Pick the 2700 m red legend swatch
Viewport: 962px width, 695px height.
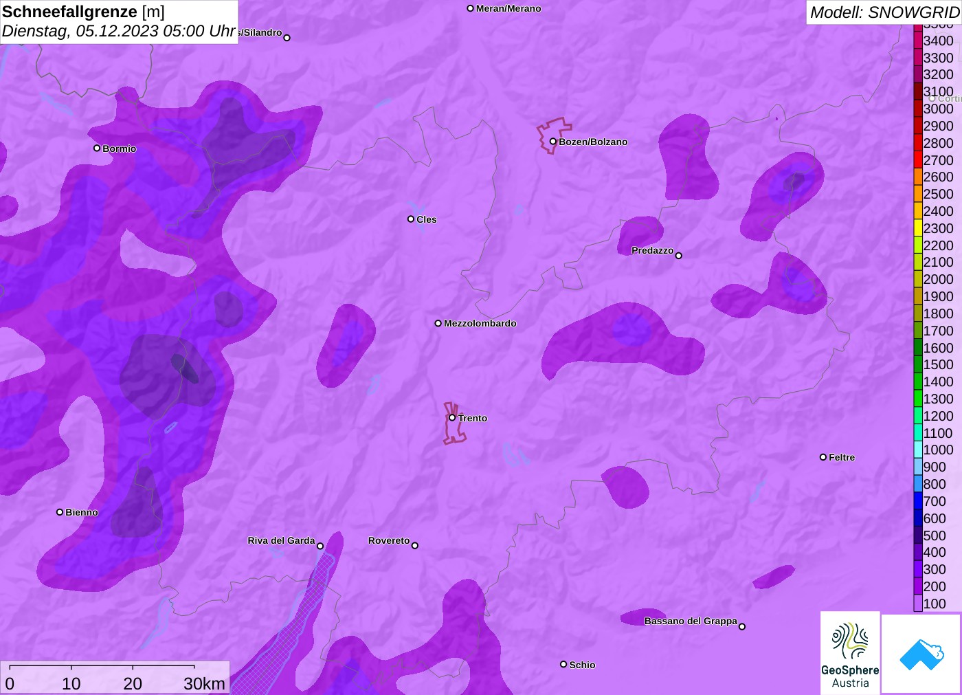coord(918,159)
